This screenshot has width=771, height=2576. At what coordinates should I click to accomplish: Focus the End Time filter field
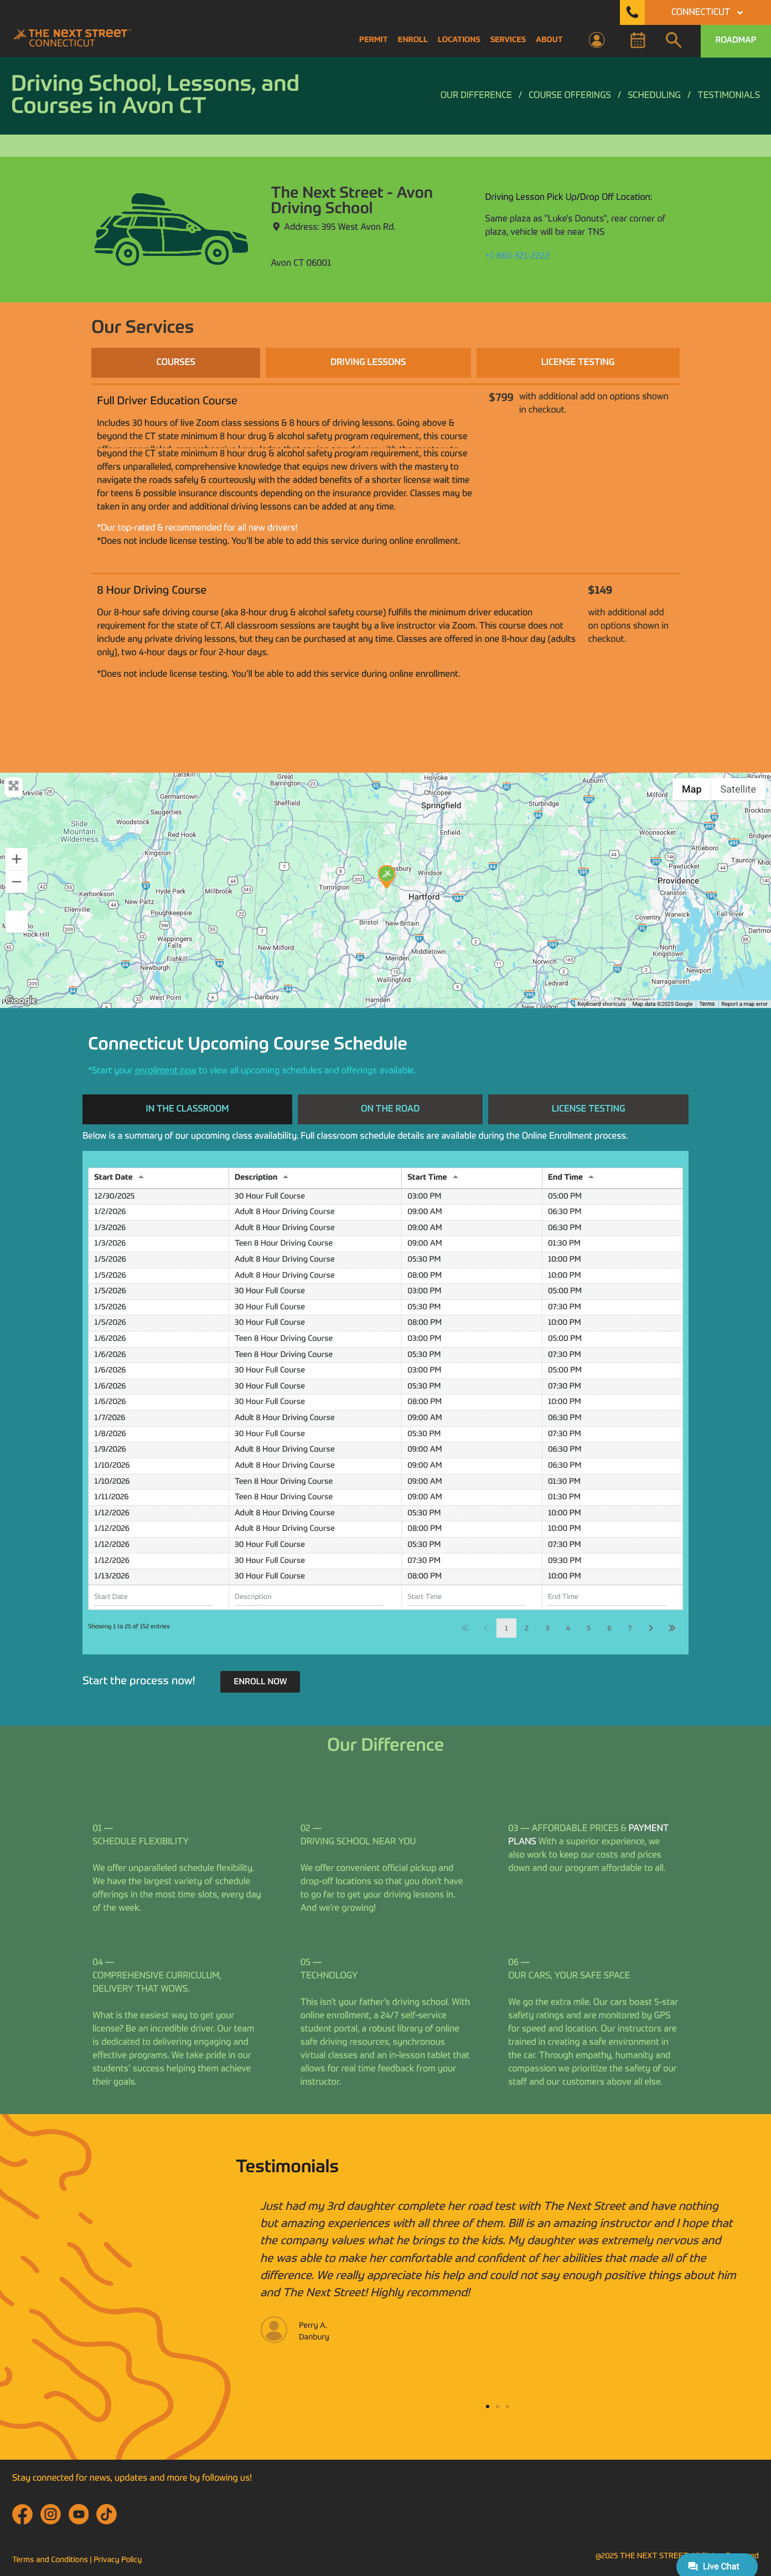[x=607, y=1597]
